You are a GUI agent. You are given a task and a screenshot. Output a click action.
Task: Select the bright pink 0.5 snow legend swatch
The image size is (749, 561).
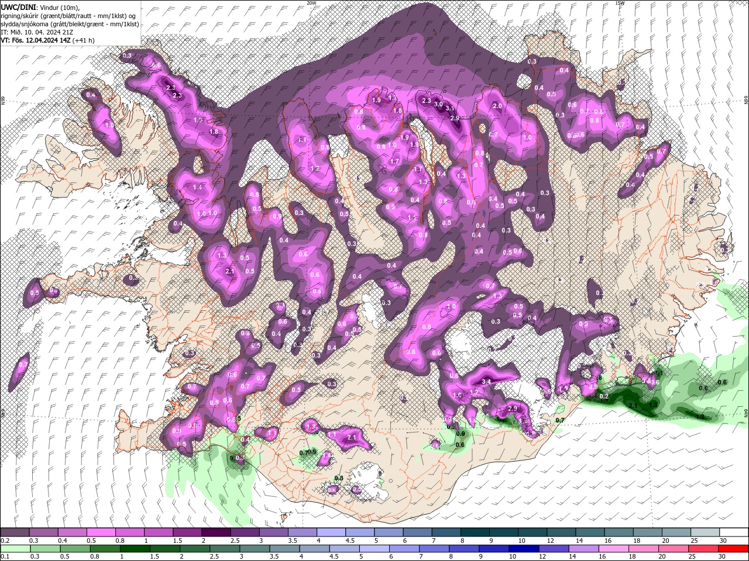coord(101,532)
